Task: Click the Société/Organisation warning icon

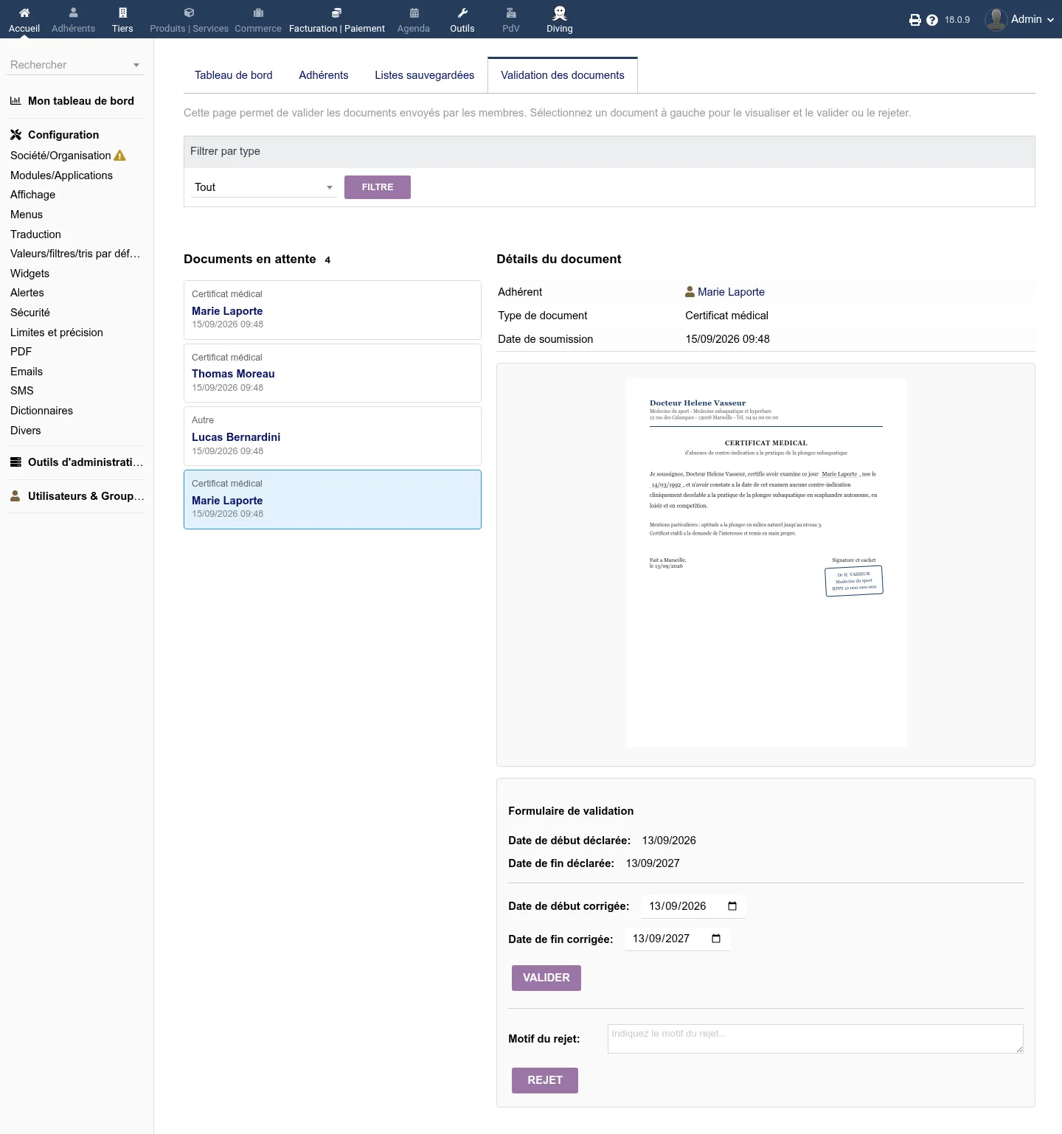Action: (x=120, y=156)
